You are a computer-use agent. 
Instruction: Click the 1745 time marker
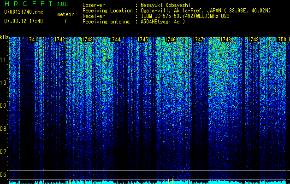tap(142, 40)
